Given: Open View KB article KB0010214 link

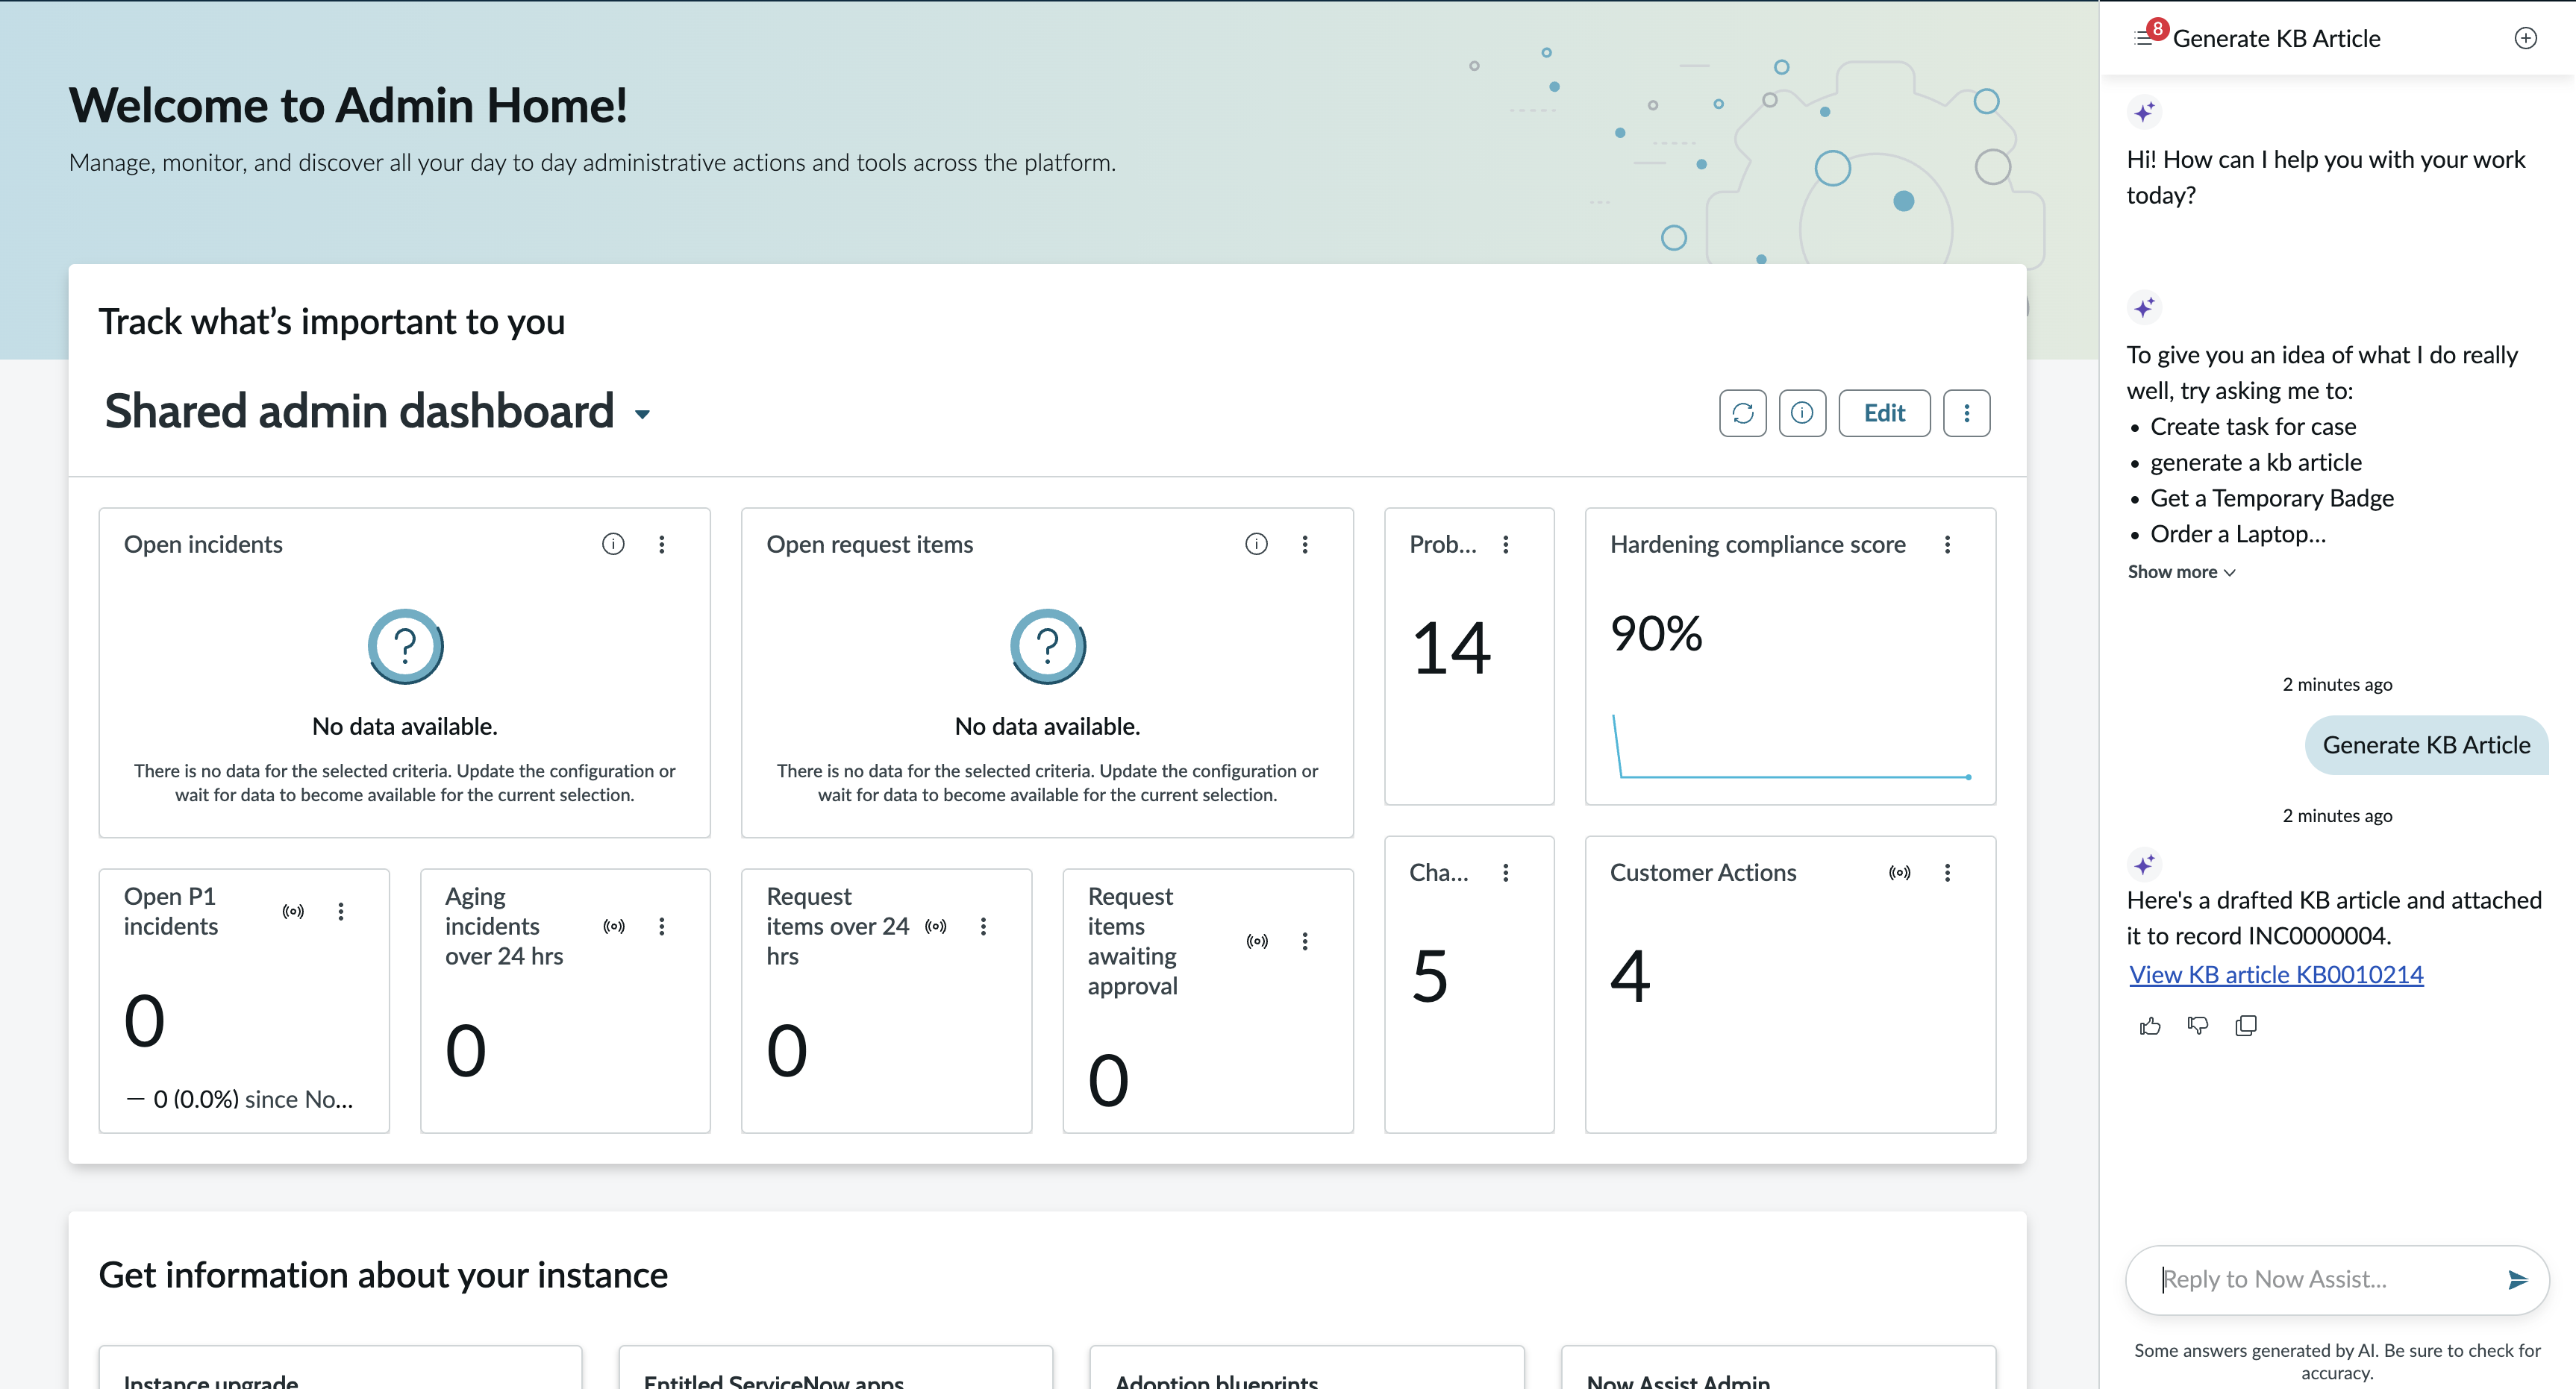Looking at the screenshot, I should click(x=2276, y=974).
